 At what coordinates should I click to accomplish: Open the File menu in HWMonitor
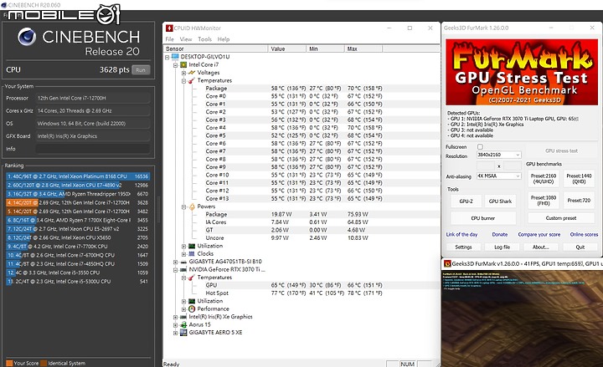(x=169, y=39)
